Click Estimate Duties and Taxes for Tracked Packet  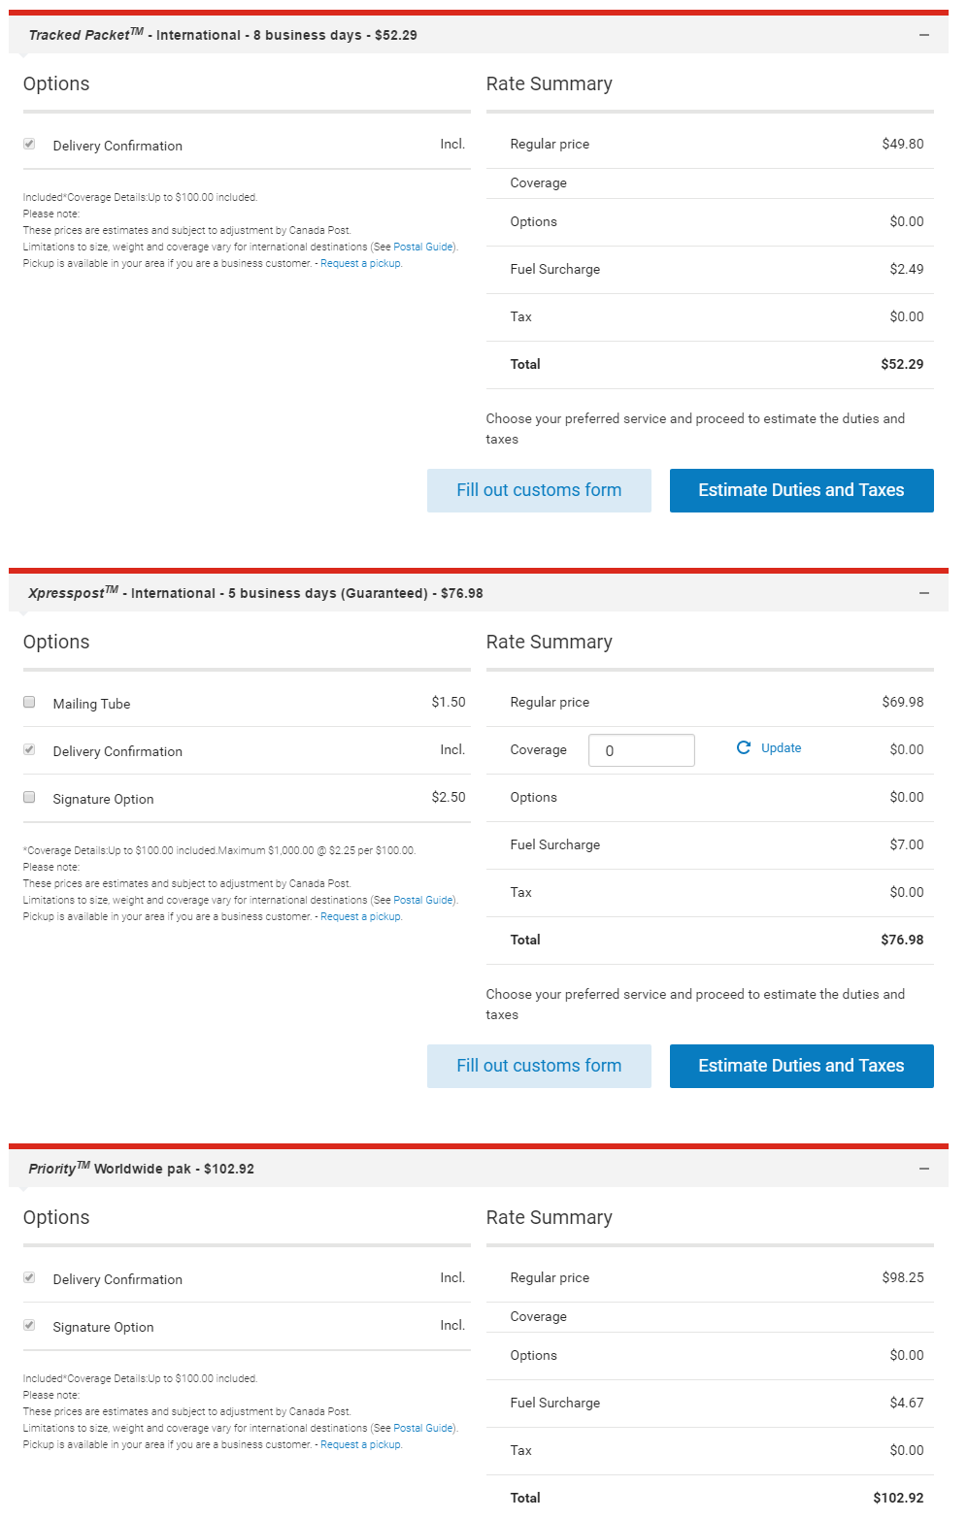tap(802, 490)
